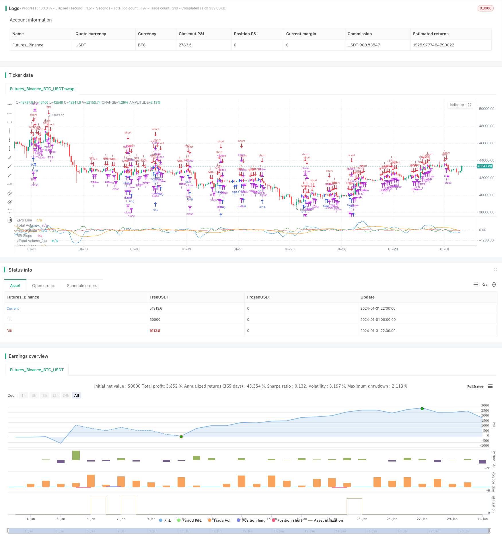The image size is (502, 542).
Task: Click FullScreen on the earnings chart
Action: click(476, 386)
